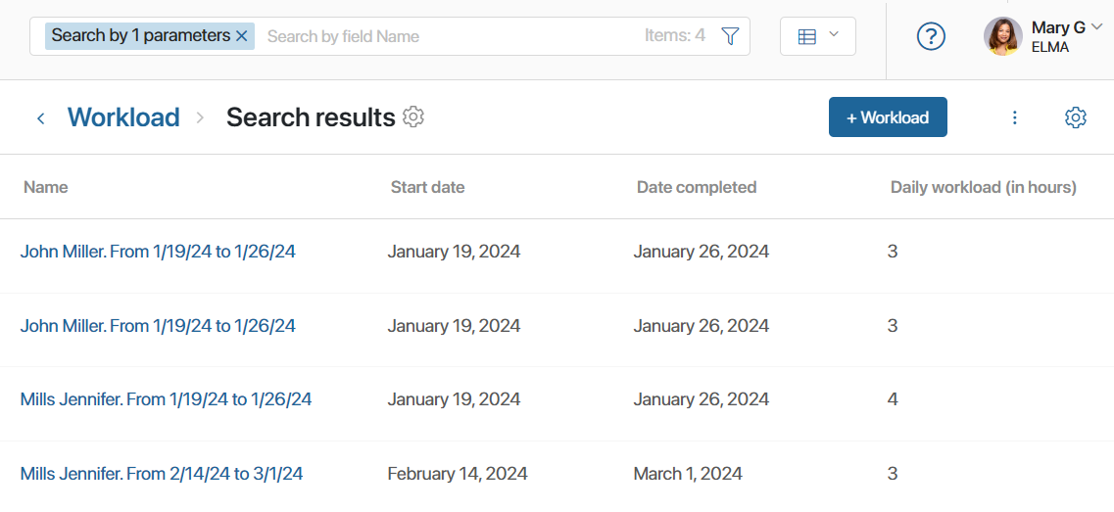Go back using the left chevron arrow
The width and height of the screenshot is (1114, 512).
coord(41,117)
